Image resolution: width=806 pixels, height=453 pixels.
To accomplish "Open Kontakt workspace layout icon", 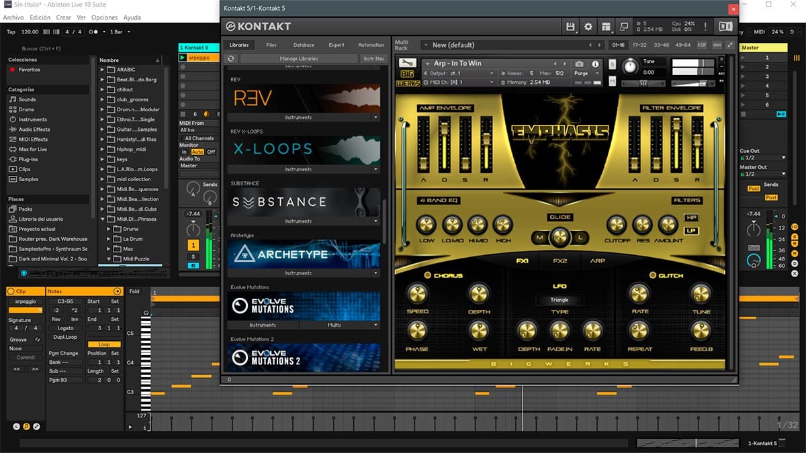I will (607, 26).
